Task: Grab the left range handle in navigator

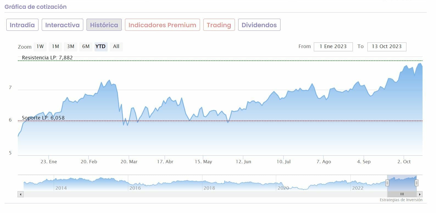Action: tap(387, 183)
